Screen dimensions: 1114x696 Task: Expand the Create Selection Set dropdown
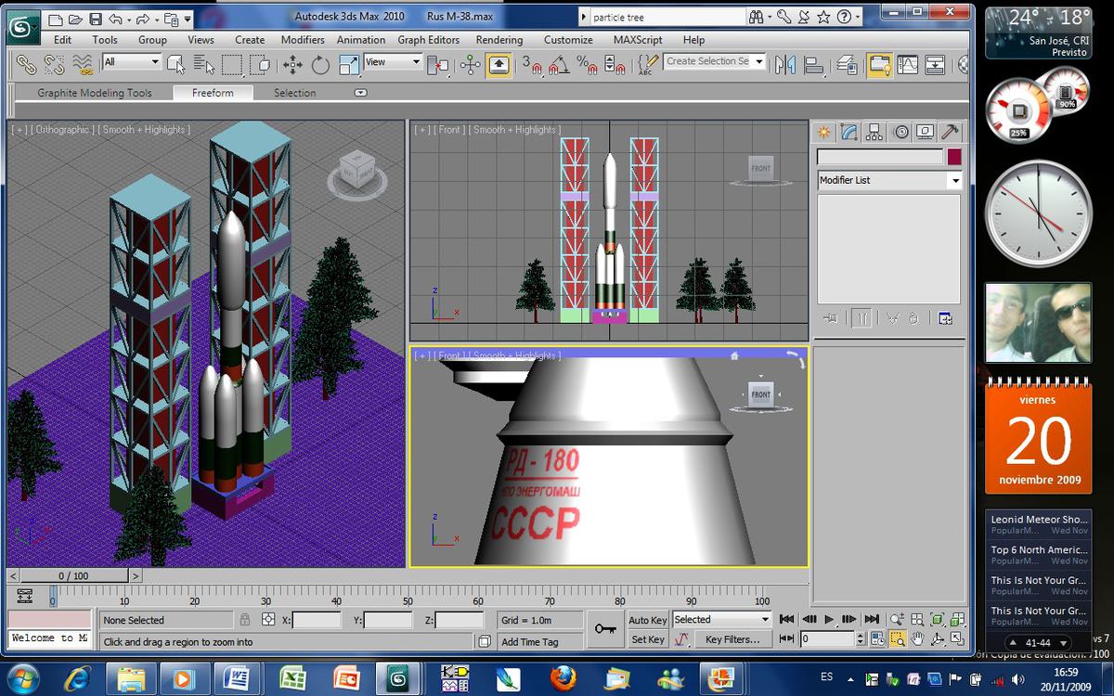pos(759,61)
